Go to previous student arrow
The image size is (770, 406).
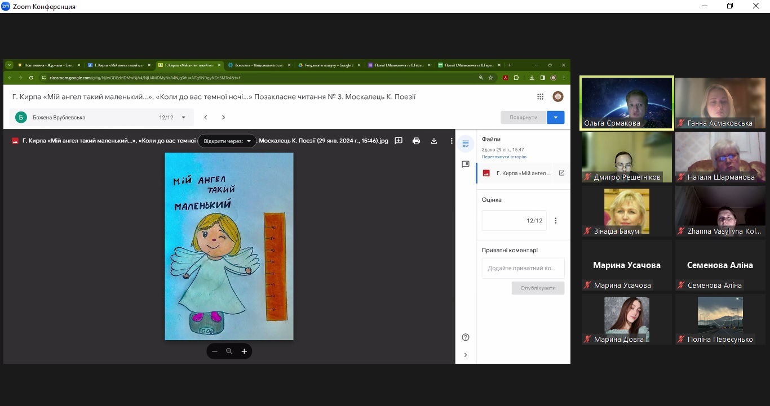pyautogui.click(x=206, y=117)
